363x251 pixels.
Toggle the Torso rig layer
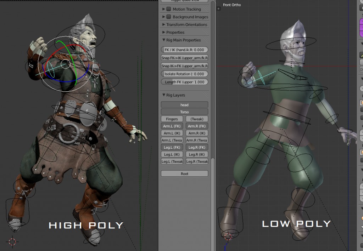coord(184,112)
